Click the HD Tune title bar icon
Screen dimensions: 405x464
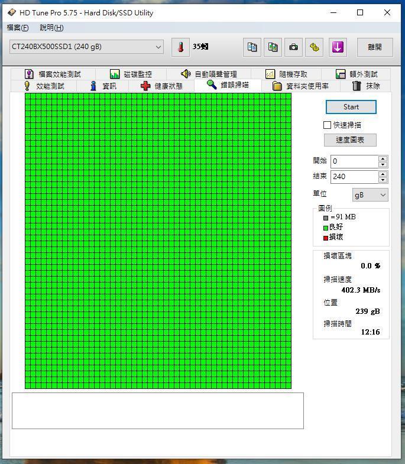(11, 12)
